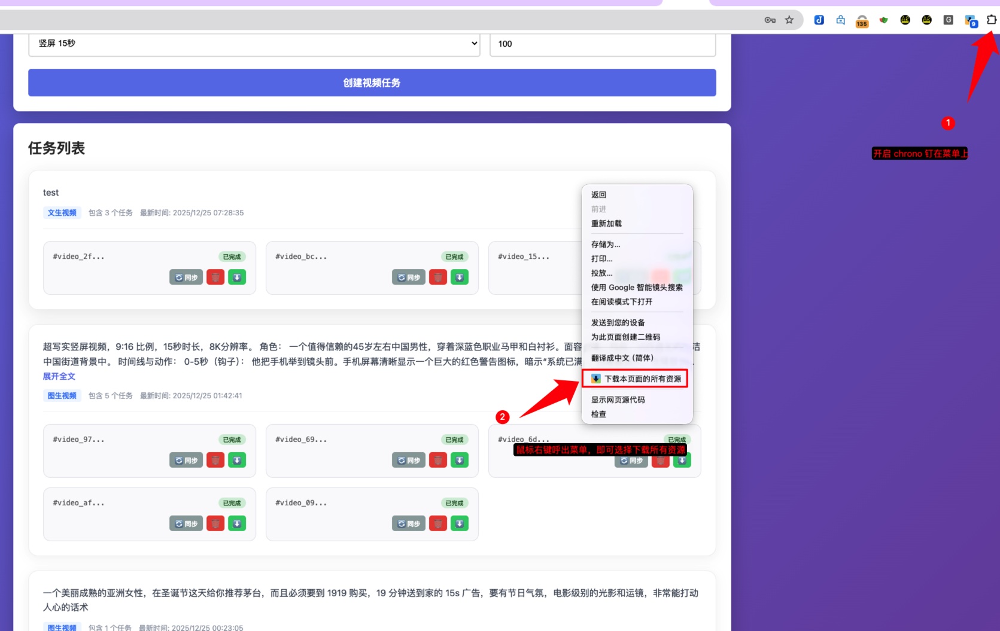Click the input field containing 100
This screenshot has height=631, width=1000.
click(x=602, y=44)
